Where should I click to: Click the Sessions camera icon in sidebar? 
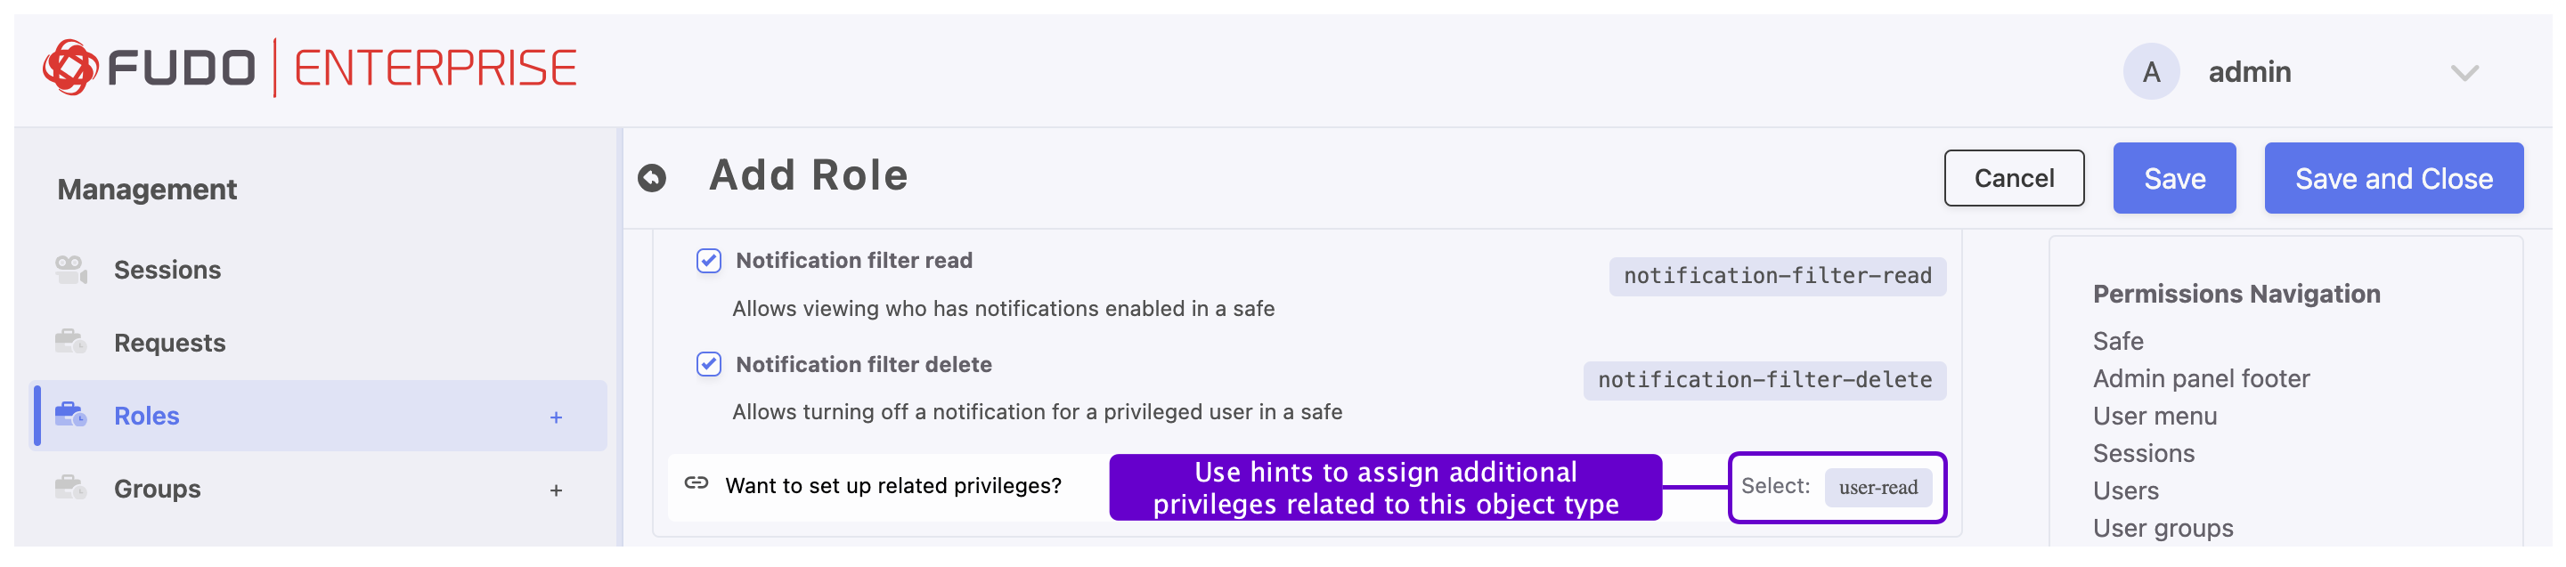[x=70, y=270]
